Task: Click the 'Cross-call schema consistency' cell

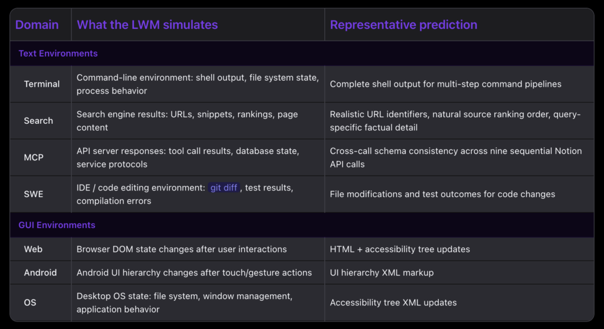Action: (x=459, y=157)
